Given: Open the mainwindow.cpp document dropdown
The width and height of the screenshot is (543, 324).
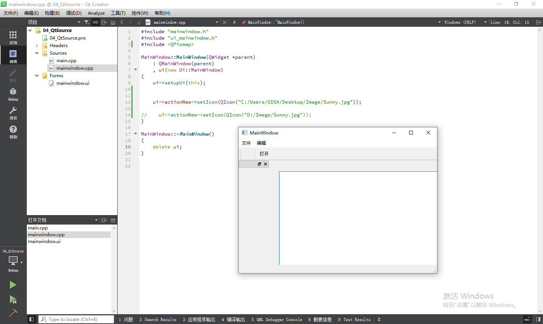Looking at the screenshot, I should [x=217, y=22].
